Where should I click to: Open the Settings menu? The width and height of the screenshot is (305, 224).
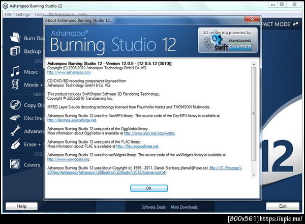[x=23, y=14]
